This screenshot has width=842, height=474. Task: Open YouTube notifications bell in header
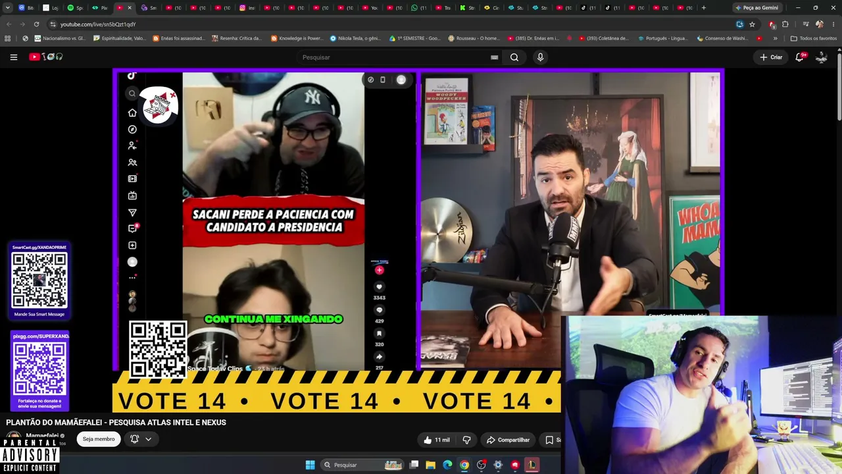(x=800, y=57)
